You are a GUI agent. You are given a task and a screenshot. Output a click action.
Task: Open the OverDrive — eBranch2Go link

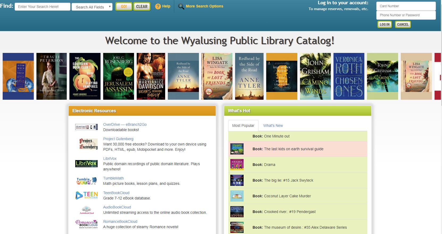(x=125, y=124)
